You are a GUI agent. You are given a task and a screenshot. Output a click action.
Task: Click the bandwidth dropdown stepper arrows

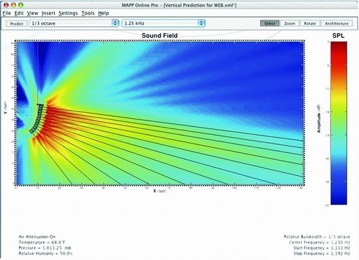click(115, 23)
